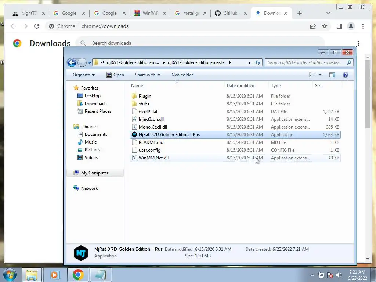Open Windows Explorer from the taskbar
Image resolution: width=376 pixels, height=282 pixels.
click(32, 275)
